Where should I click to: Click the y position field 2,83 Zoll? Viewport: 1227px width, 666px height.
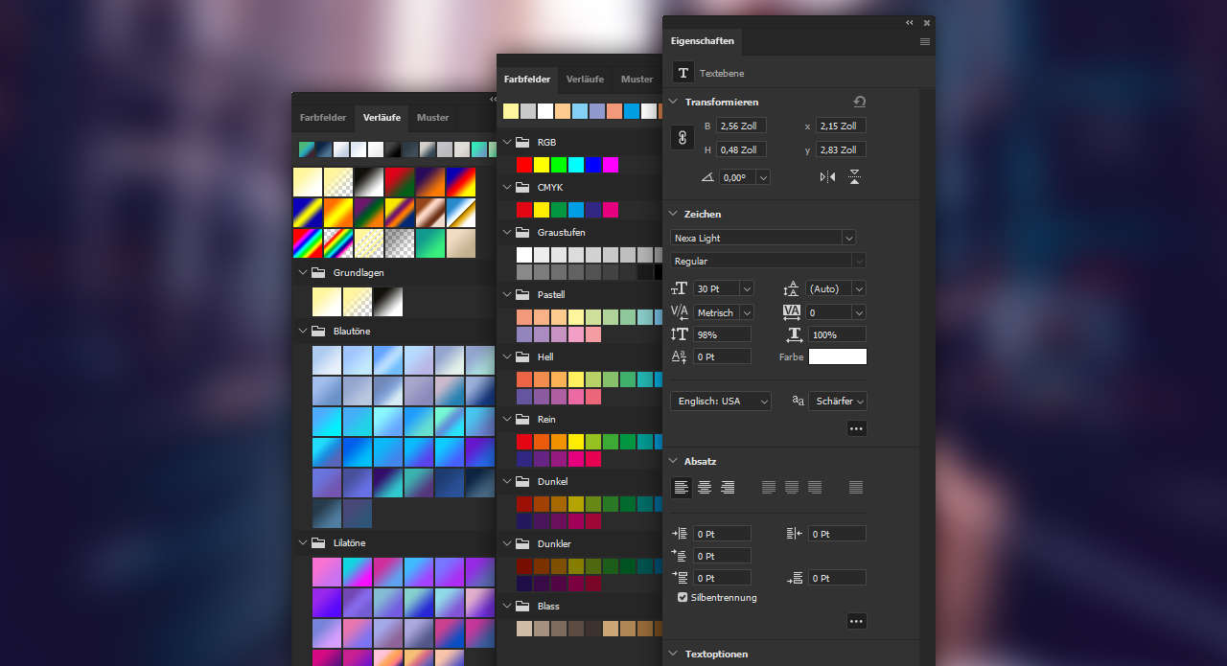click(x=842, y=149)
